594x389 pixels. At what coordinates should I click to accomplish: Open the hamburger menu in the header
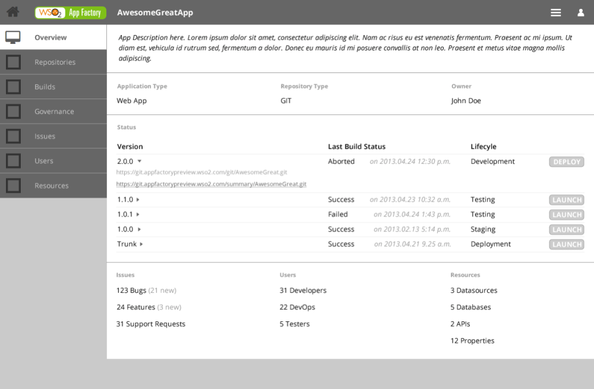coord(555,12)
